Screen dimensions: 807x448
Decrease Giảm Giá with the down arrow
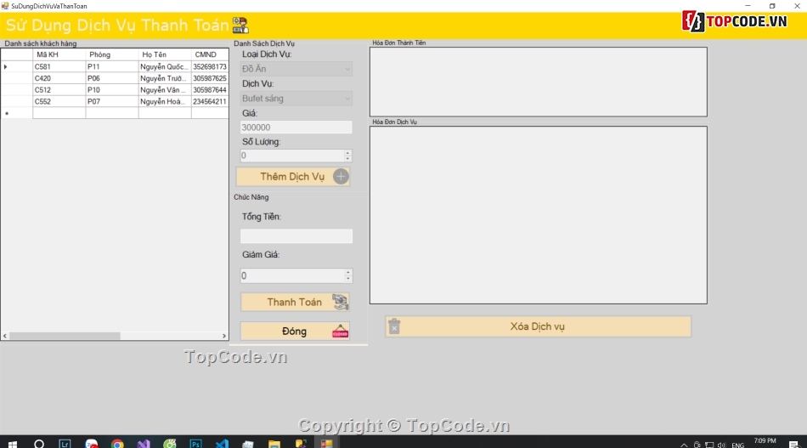348,279
